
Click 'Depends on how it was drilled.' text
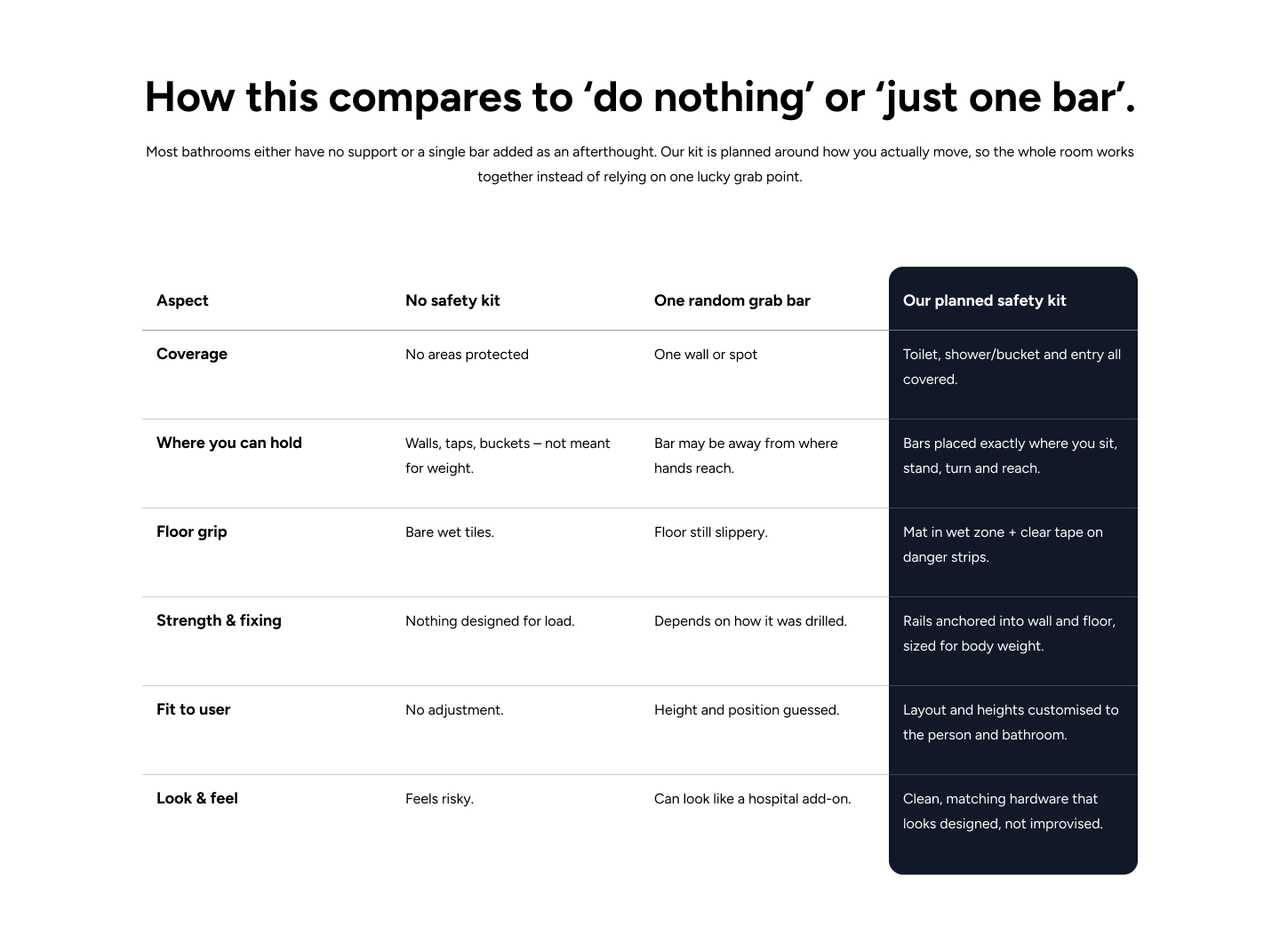(750, 621)
